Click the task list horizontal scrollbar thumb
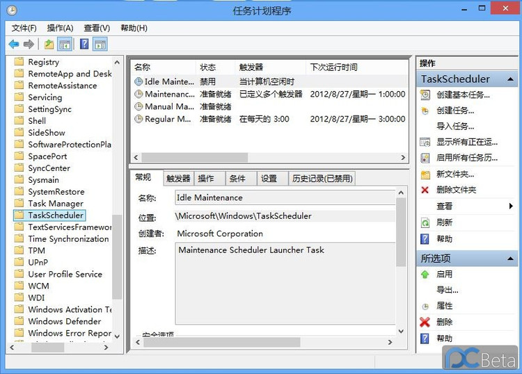The width and height of the screenshot is (522, 374). pyautogui.click(x=195, y=157)
